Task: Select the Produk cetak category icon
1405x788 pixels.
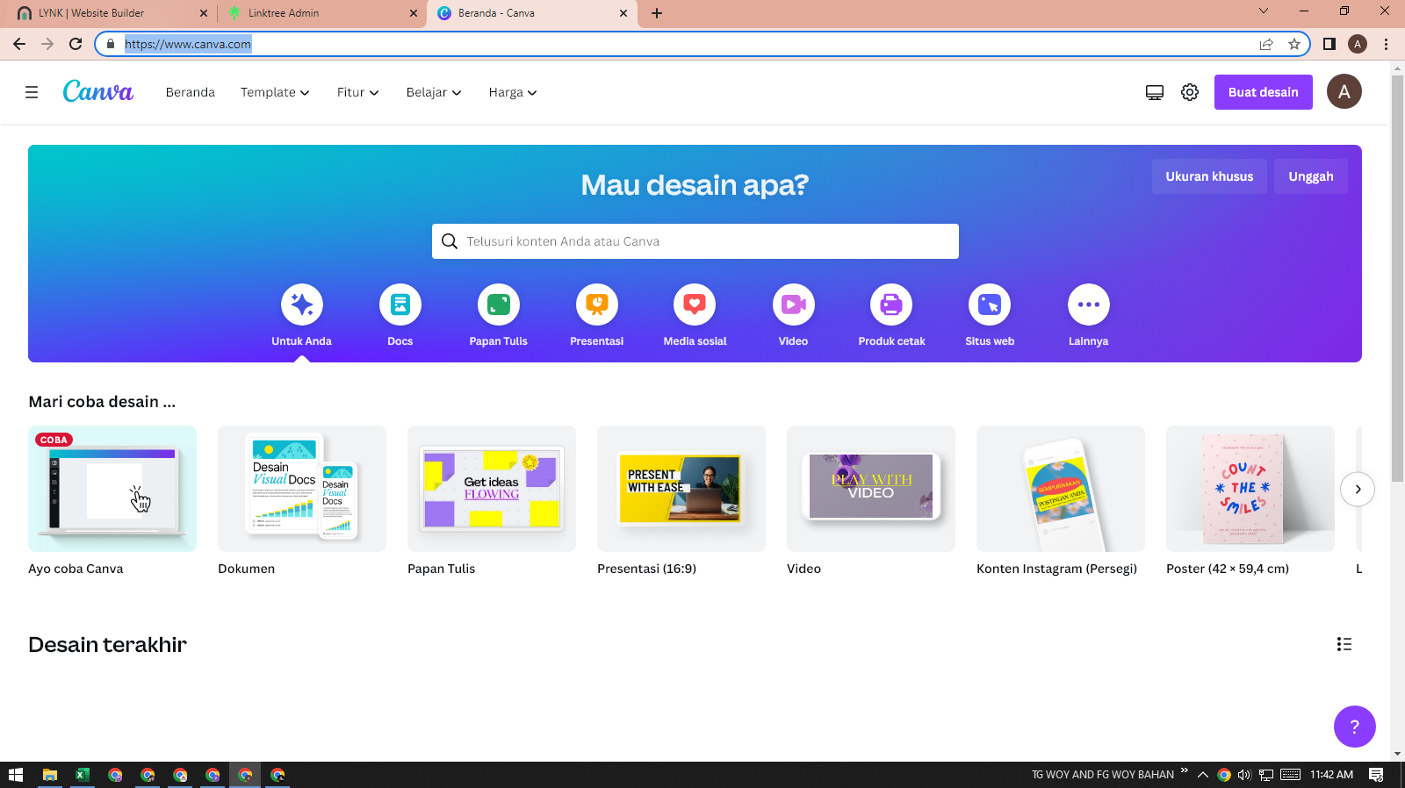Action: pos(891,304)
